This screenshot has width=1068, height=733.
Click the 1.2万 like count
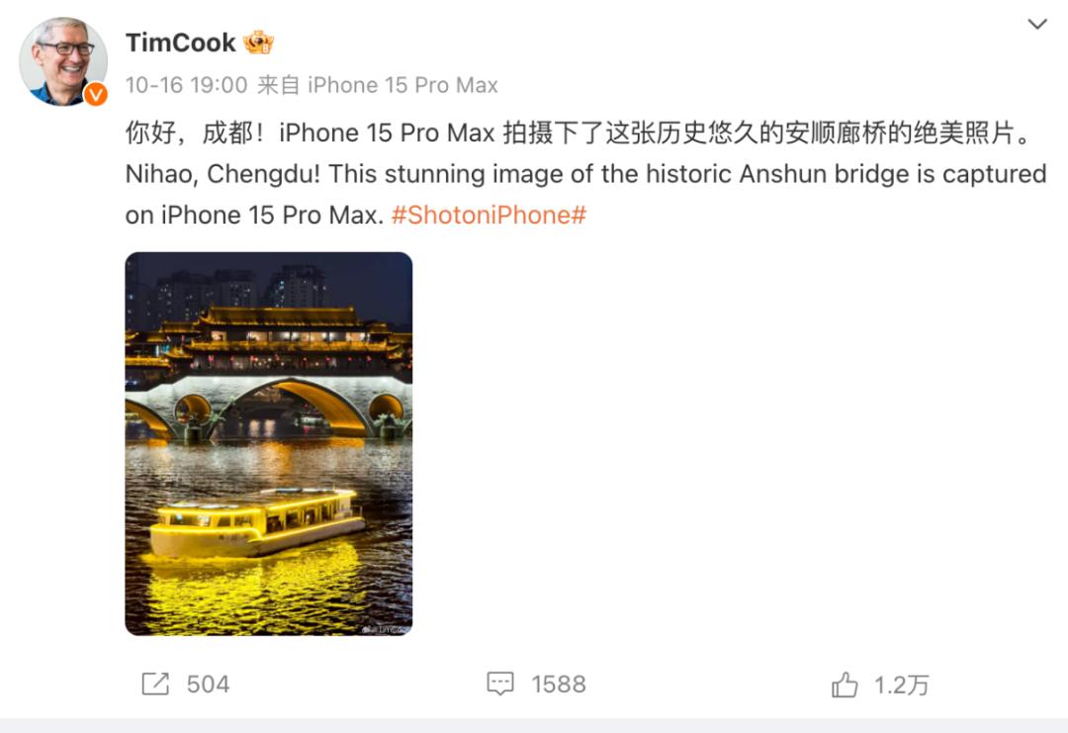point(901,685)
